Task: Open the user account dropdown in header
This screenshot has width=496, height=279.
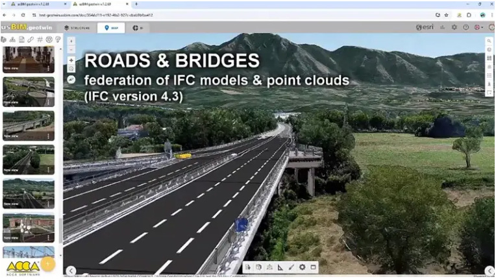Action: (x=480, y=28)
